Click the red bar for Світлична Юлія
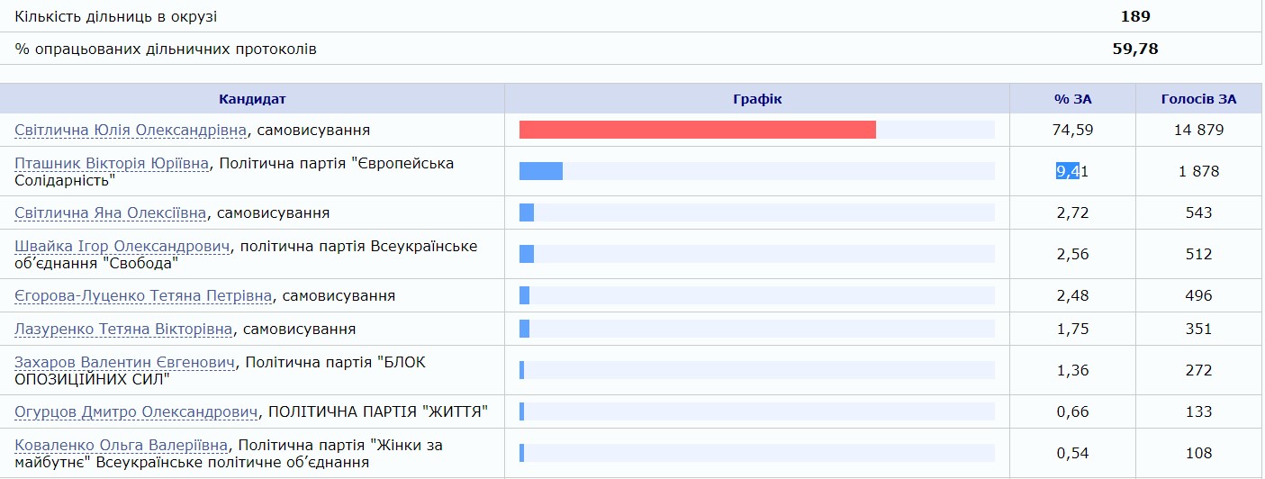The image size is (1265, 479). coord(697,130)
